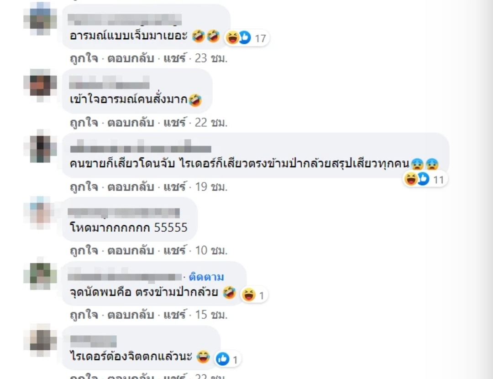Share the comment posted 19 ชม. ago
The width and height of the screenshot is (493, 379).
(x=174, y=187)
